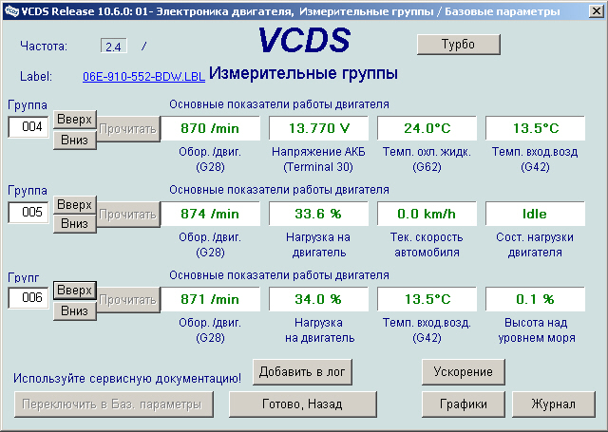
Task: Click Прочитать button for group 005
Action: point(128,215)
